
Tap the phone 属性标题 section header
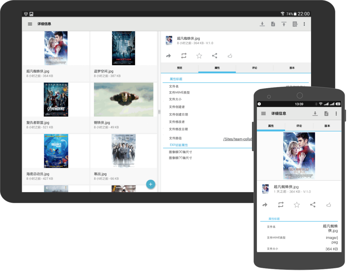click(274, 219)
